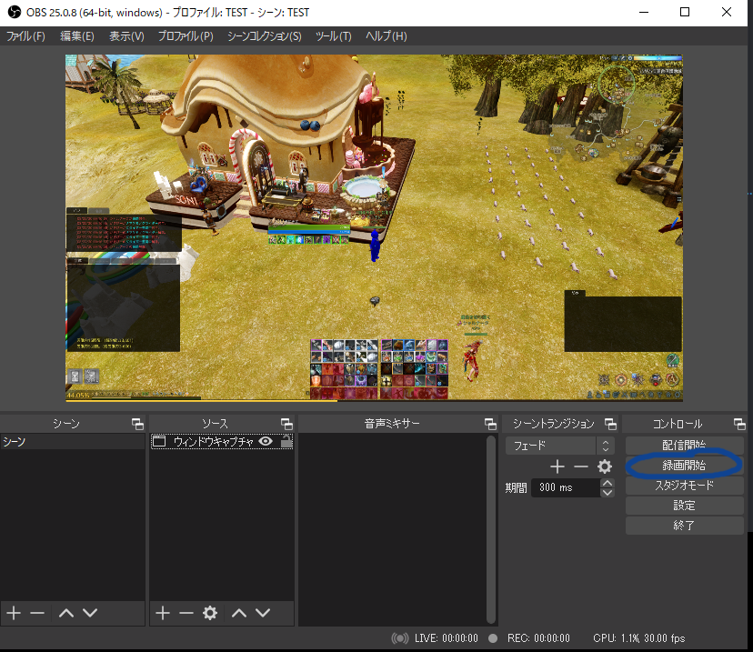Image resolution: width=753 pixels, height=652 pixels.
Task: Undock the コントロール panel
Action: click(739, 424)
